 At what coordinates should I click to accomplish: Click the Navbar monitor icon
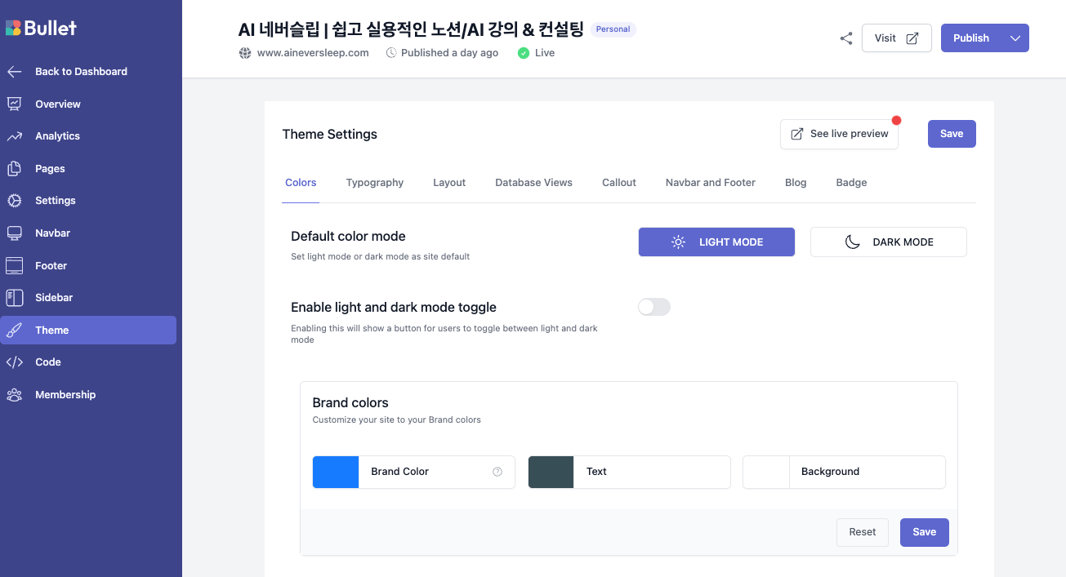point(14,233)
